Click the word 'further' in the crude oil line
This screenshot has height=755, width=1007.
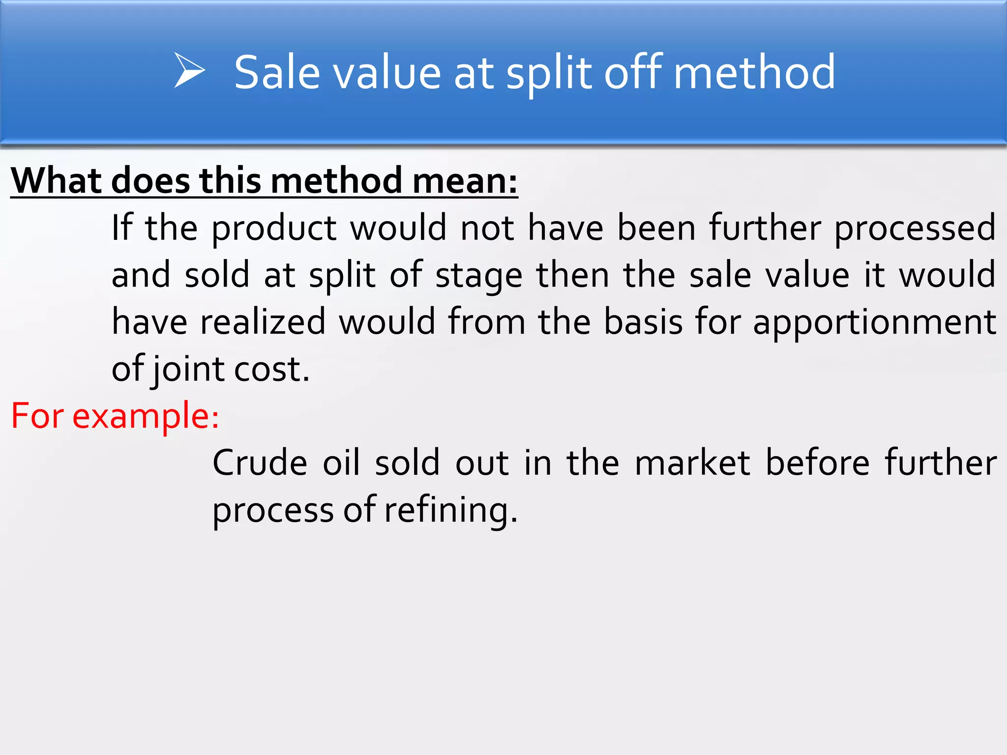point(941,463)
